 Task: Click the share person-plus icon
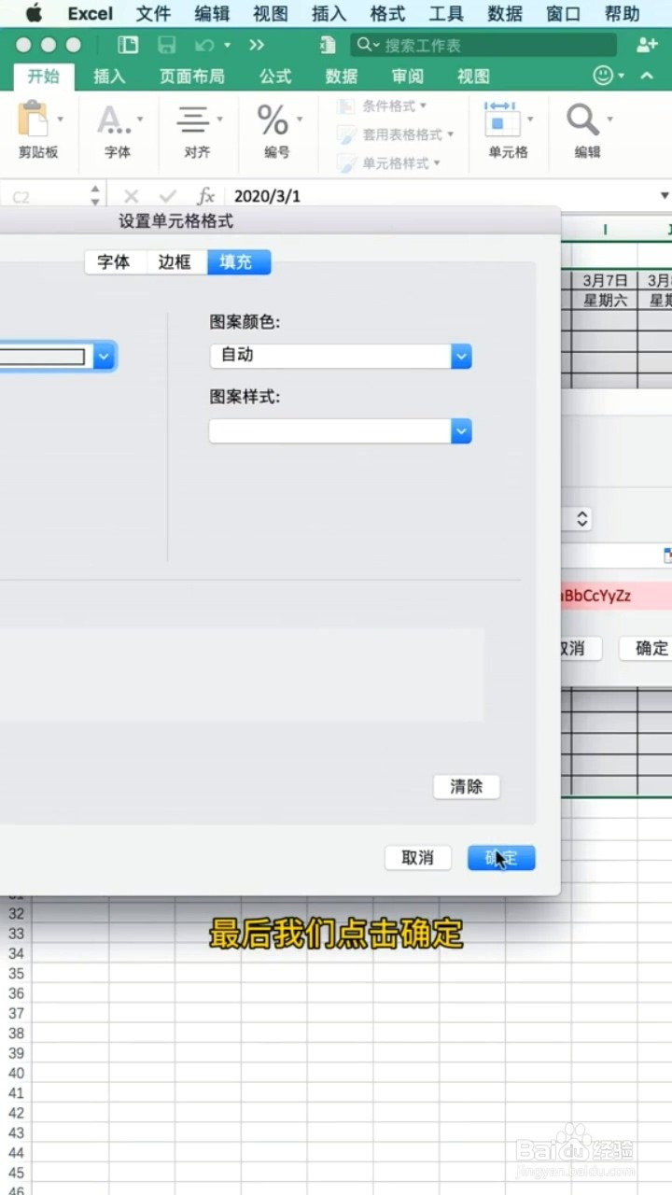(647, 45)
